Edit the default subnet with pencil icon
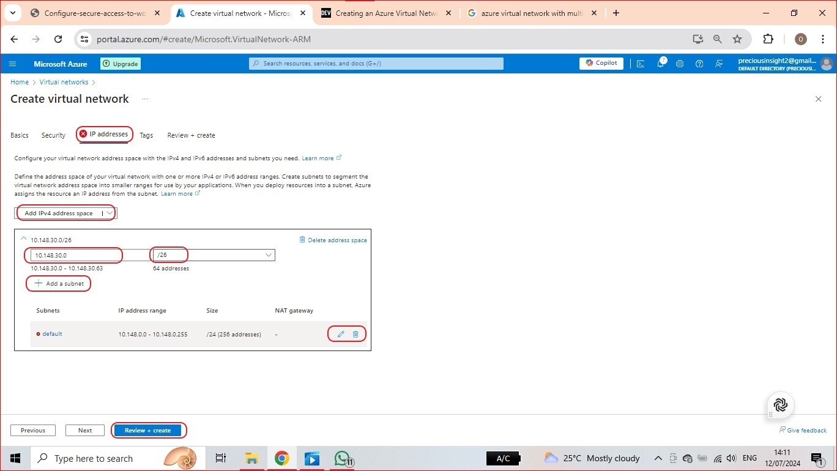The height and width of the screenshot is (471, 837). point(341,334)
